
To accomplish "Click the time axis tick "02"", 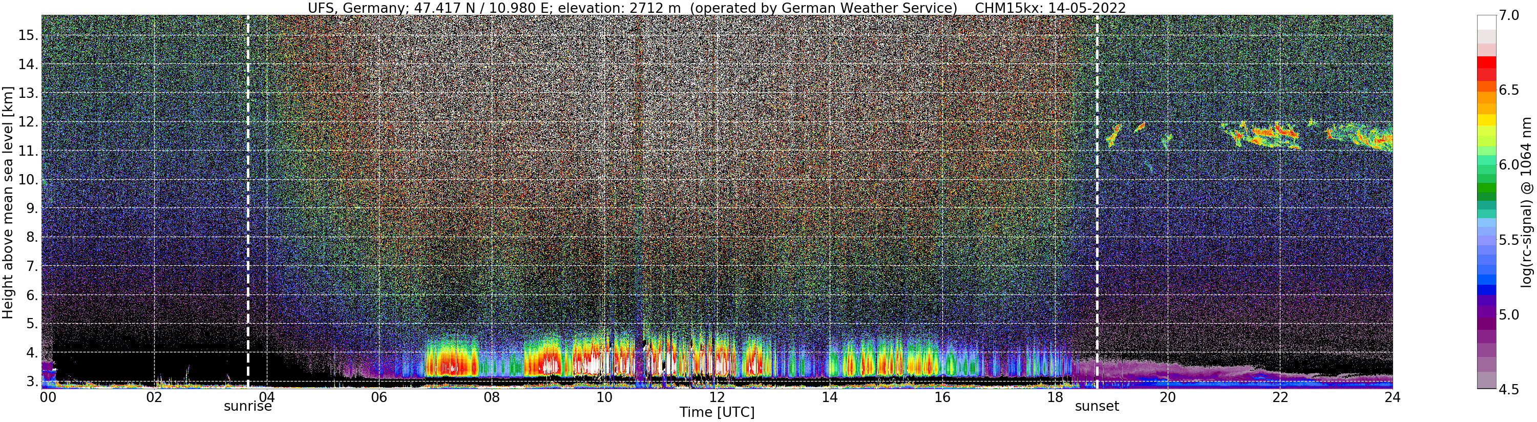I will point(154,397).
